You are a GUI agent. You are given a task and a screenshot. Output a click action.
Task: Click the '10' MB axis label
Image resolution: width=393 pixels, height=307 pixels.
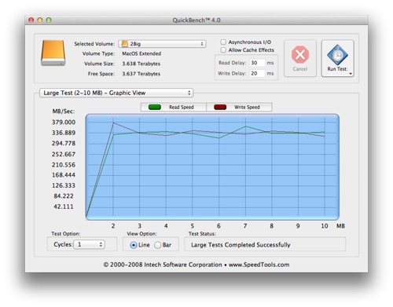[x=325, y=226]
